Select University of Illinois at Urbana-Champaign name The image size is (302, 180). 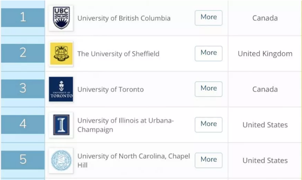126,125
